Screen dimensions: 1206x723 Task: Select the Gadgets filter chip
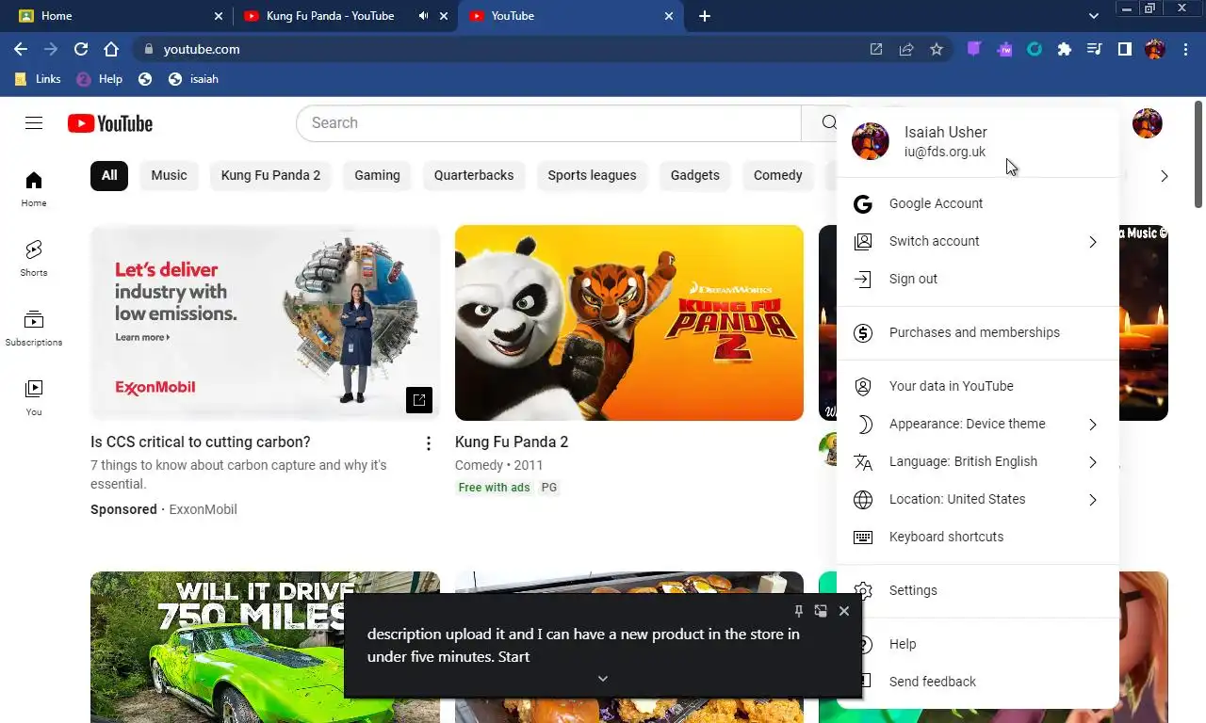click(695, 175)
